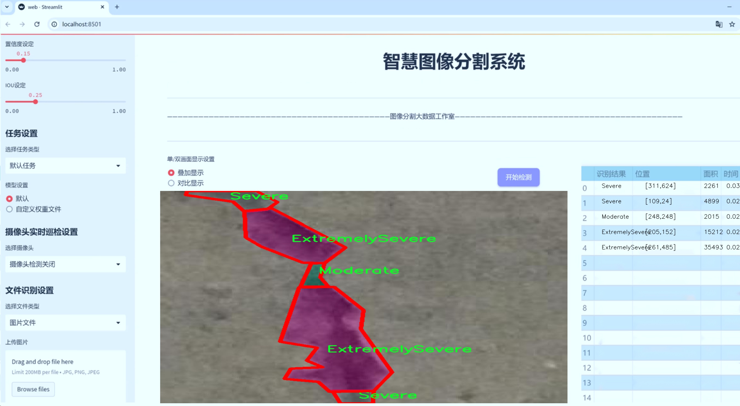740x406 pixels.
Task: Select the 叠加显示 radio option
Action: coord(171,173)
